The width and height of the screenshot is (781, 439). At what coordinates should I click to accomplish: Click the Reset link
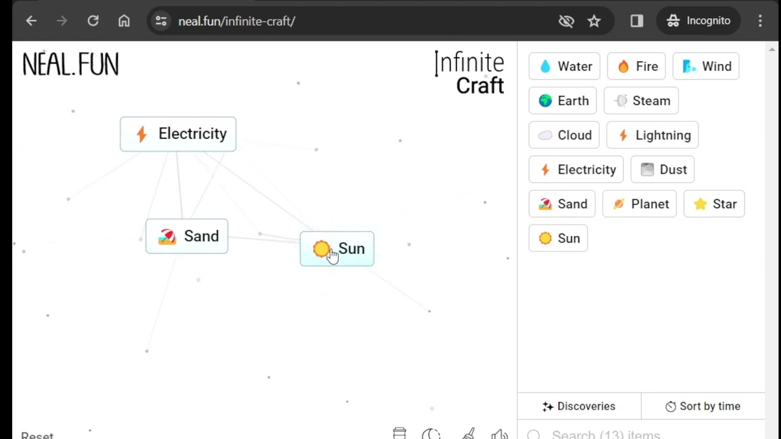(x=37, y=434)
